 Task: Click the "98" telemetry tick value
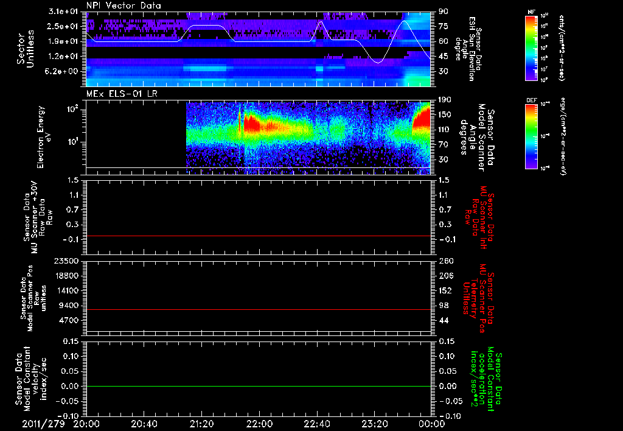443,306
